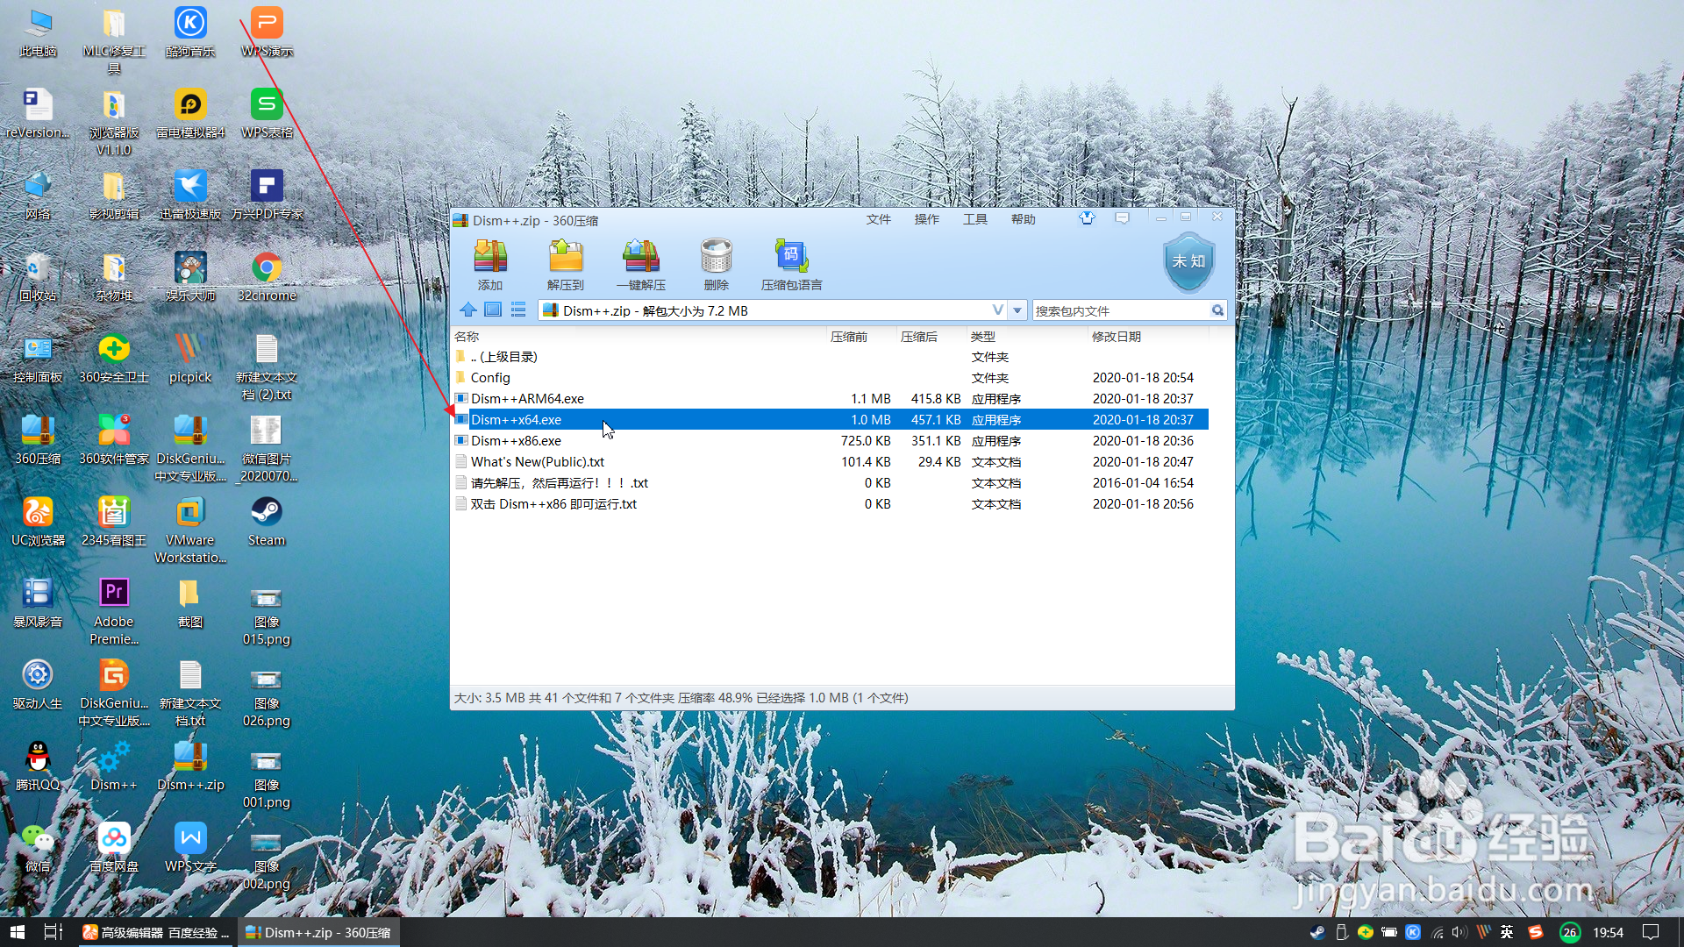This screenshot has width=1684, height=947.
Task: Click the 未知 security shield icon
Action: click(x=1188, y=260)
